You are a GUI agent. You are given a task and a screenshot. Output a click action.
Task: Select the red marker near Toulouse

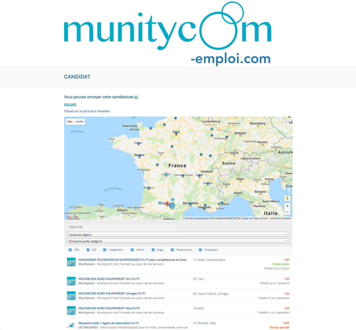tap(167, 203)
